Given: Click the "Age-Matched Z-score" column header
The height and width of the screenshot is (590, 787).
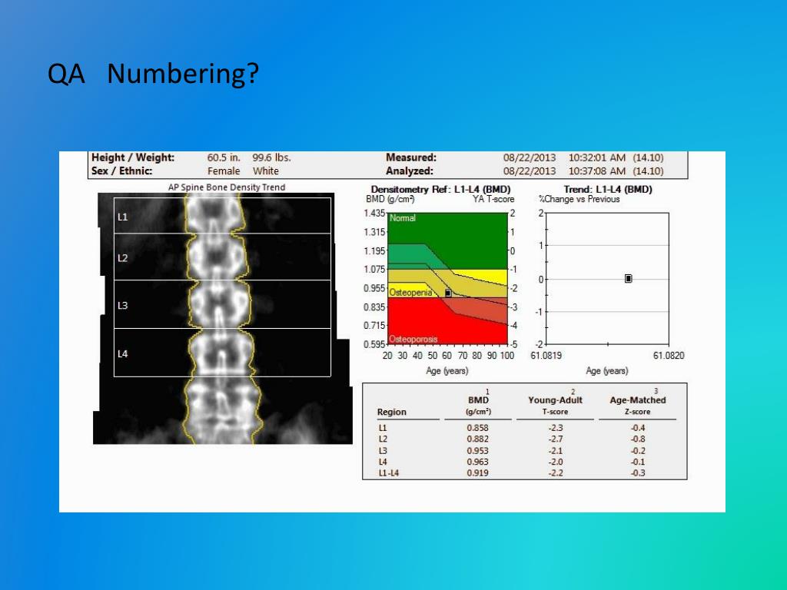Looking at the screenshot, I should point(637,406).
